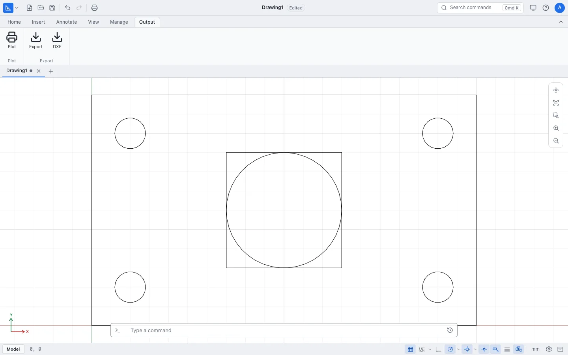Toggle polar tracking in the status bar
The image size is (568, 355).
pyautogui.click(x=450, y=349)
